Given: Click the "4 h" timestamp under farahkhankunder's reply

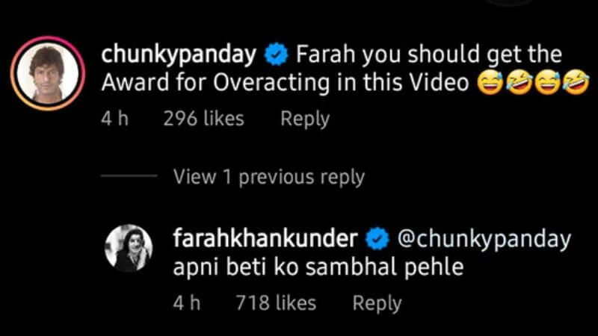Looking at the screenshot, I should click(x=187, y=302).
